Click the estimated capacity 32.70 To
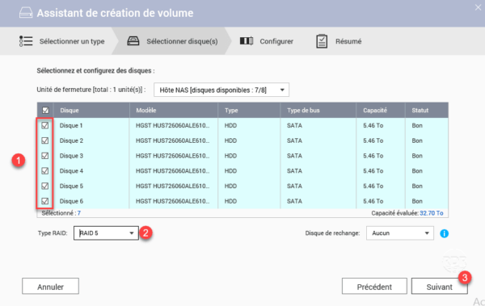This screenshot has height=306, width=485. pos(431,213)
